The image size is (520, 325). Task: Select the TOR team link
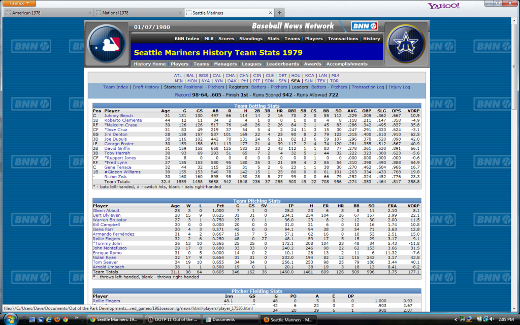(x=334, y=81)
